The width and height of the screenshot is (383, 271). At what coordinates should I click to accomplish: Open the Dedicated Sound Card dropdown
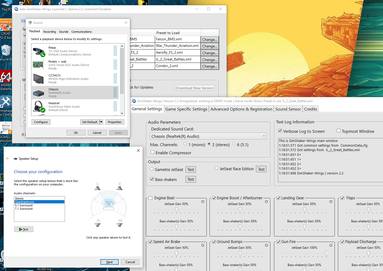[208, 136]
